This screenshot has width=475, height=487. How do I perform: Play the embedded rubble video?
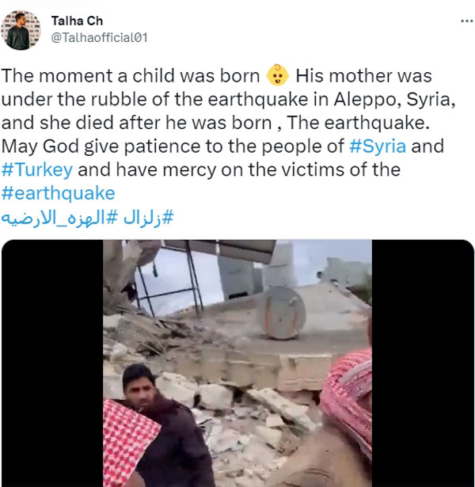237,363
